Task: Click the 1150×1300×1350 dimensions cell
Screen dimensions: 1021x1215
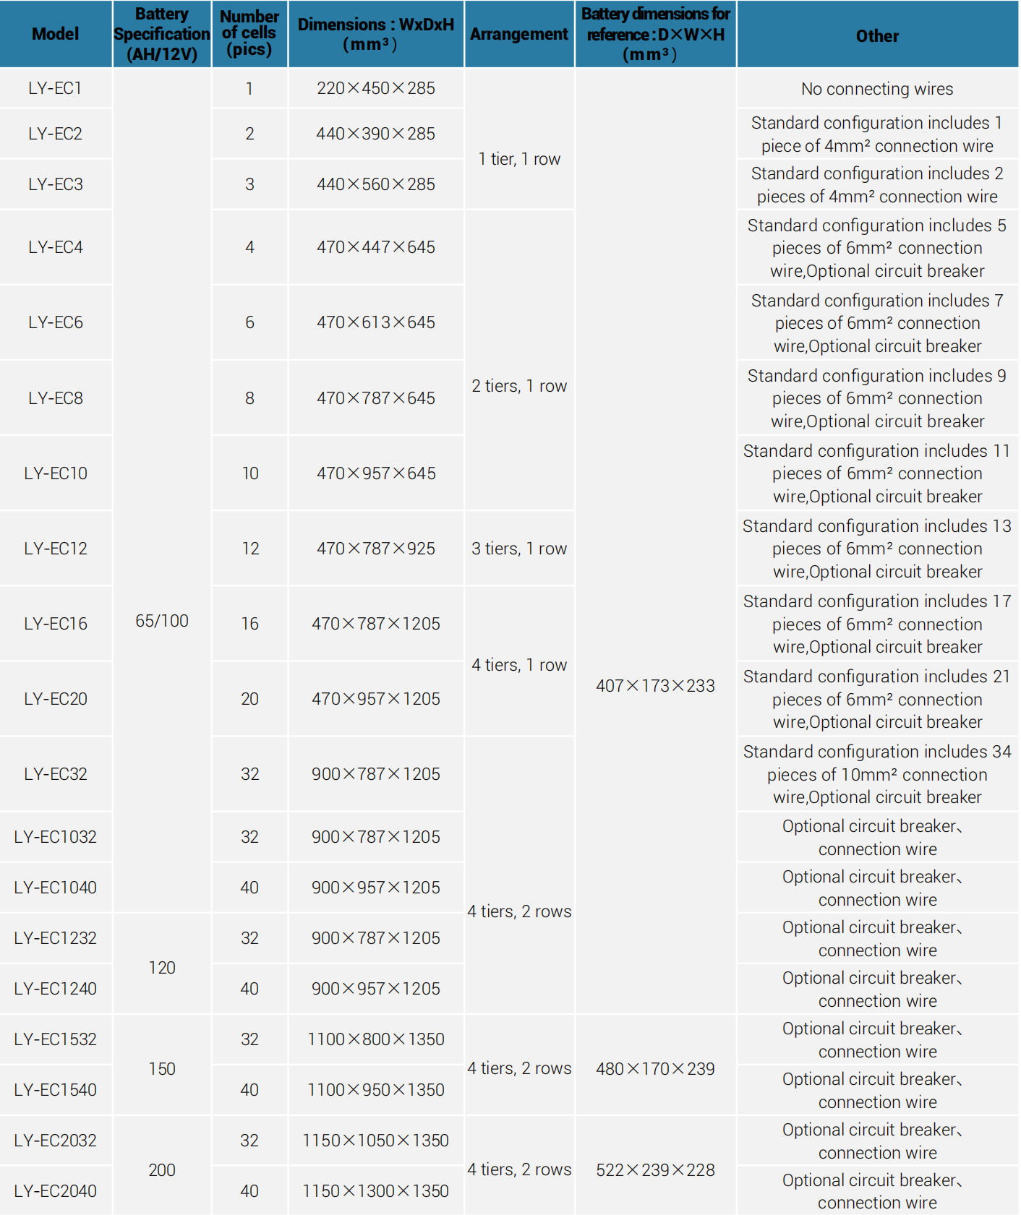Action: (376, 1191)
